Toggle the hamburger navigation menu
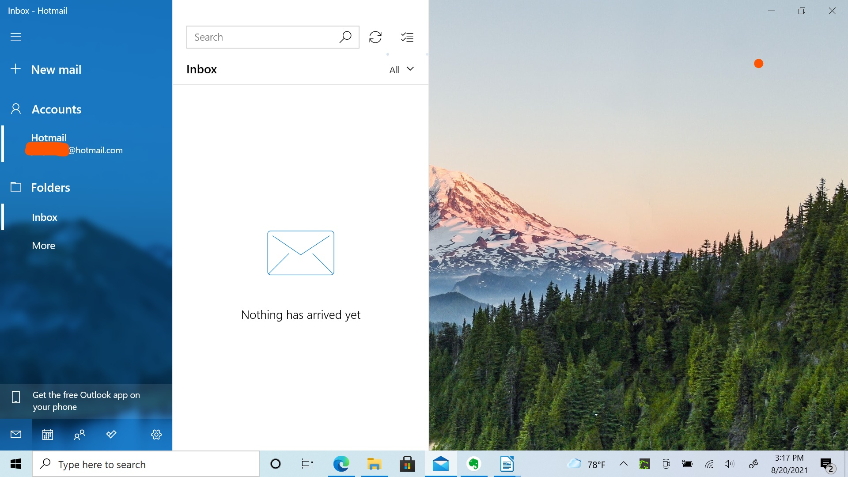This screenshot has width=848, height=477. coord(16,37)
